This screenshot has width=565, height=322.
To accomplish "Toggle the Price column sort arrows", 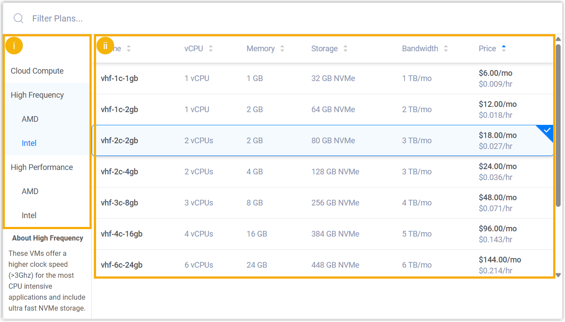I will coord(504,49).
